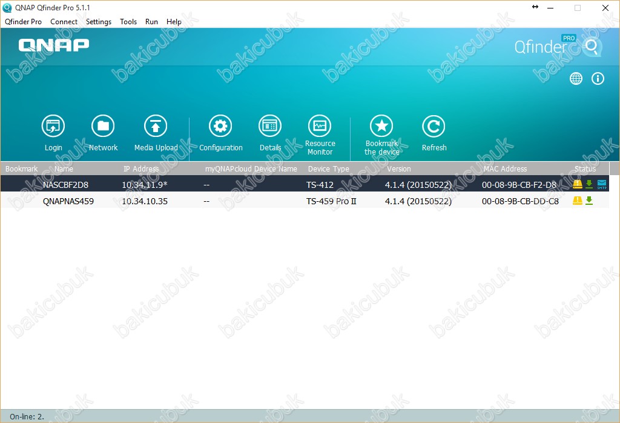Viewport: 620px width, 423px height.
Task: Click the Login toolbar icon
Action: click(53, 126)
